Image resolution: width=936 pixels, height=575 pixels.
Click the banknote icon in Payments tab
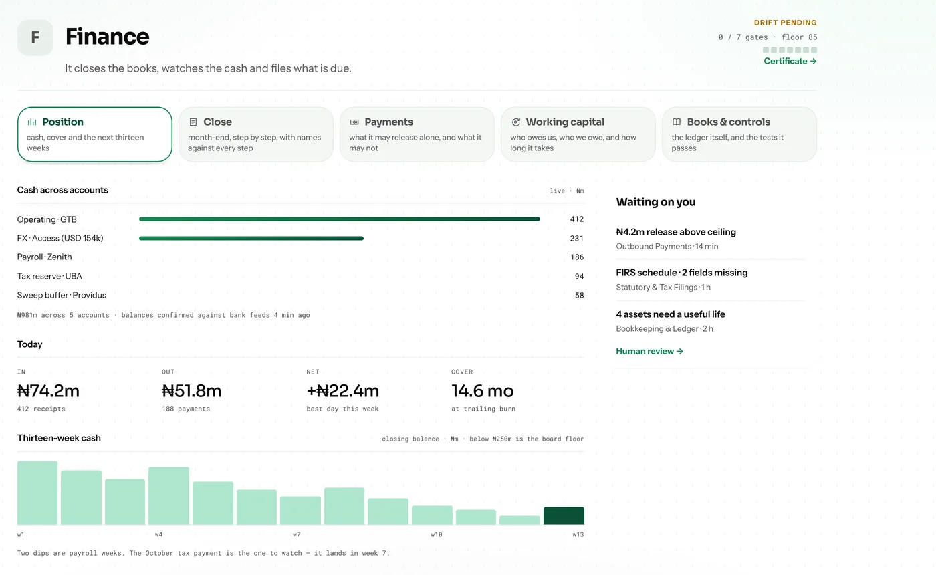tap(354, 122)
